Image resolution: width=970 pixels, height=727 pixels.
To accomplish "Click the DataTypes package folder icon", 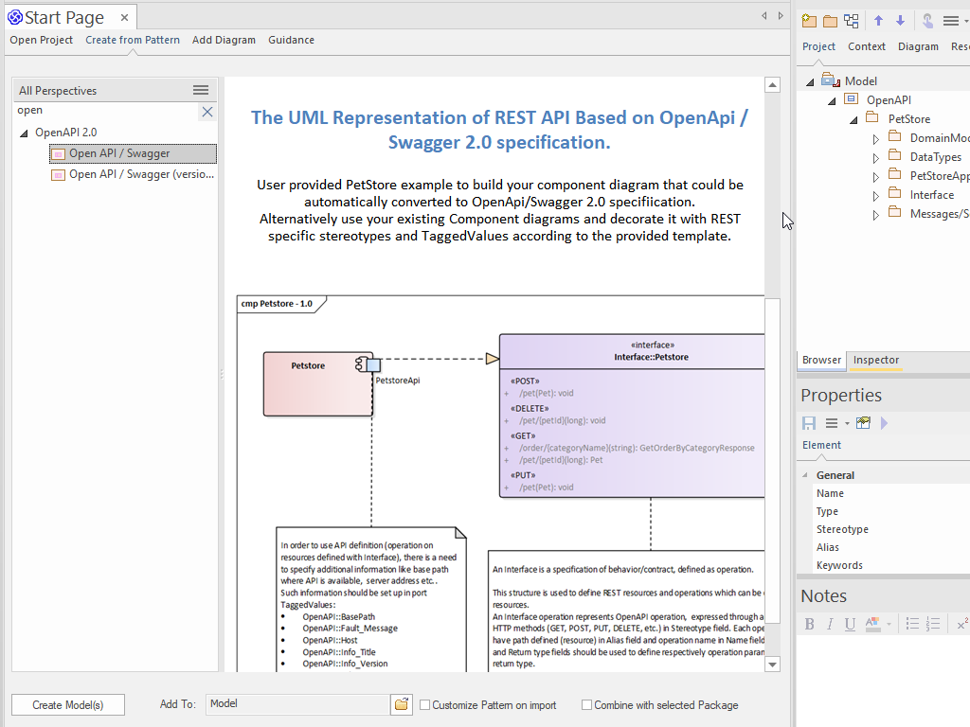I will pyautogui.click(x=894, y=155).
